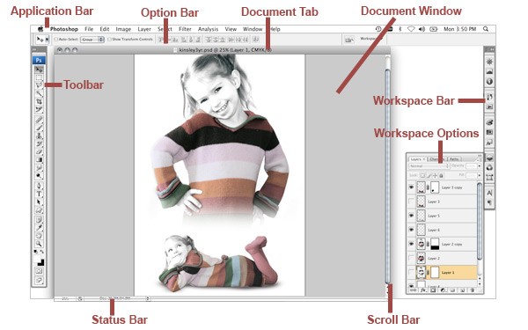The width and height of the screenshot is (528, 330).
Task: Toggle Quick Mask mode icon
Action: 39,271
